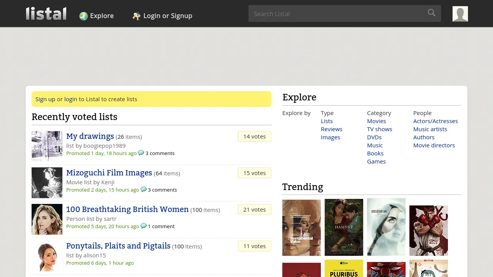
Task: Browse Actors/Actresses people
Action: 436,121
